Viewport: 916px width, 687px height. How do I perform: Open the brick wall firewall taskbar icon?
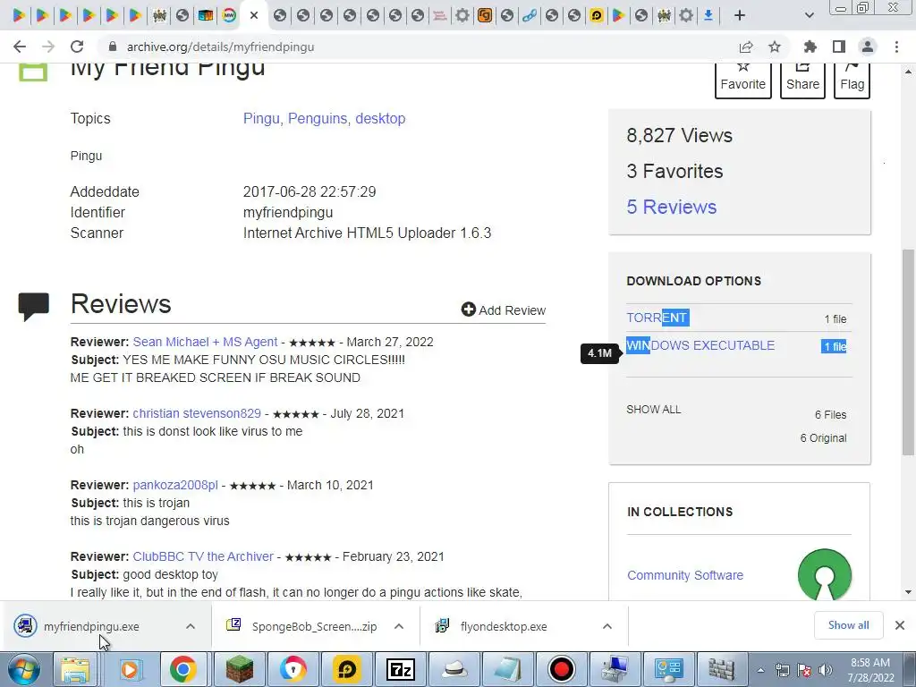(723, 669)
